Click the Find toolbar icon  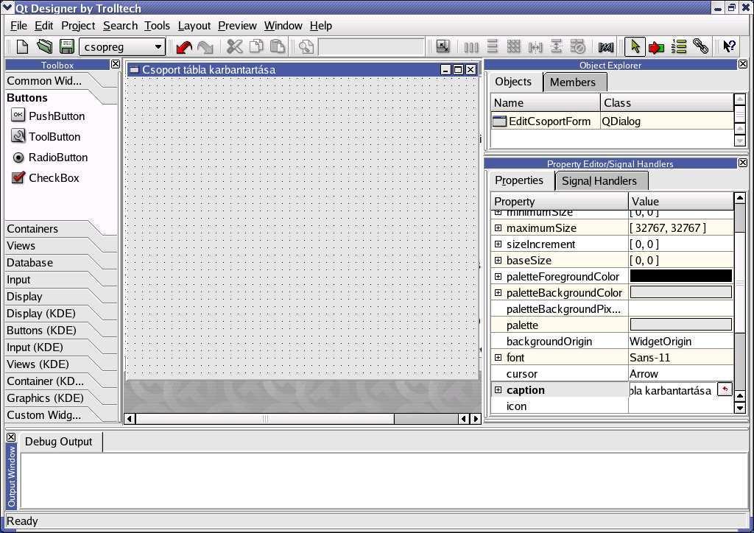click(x=306, y=46)
